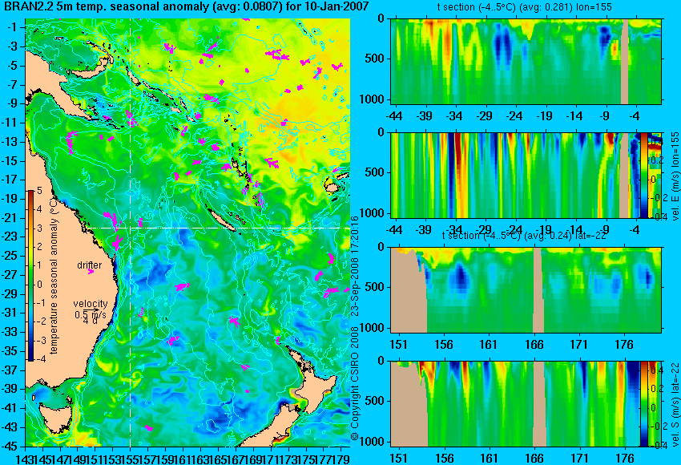The image size is (681, 465).
Task: Click the '-45' label on the map latitude axis
Action: [10, 446]
